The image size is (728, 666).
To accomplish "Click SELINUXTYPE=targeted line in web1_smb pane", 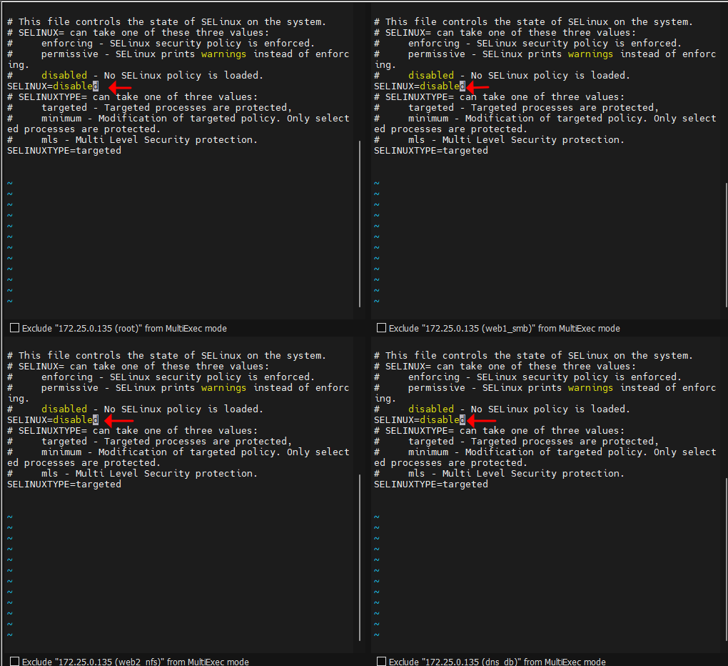I will point(431,151).
